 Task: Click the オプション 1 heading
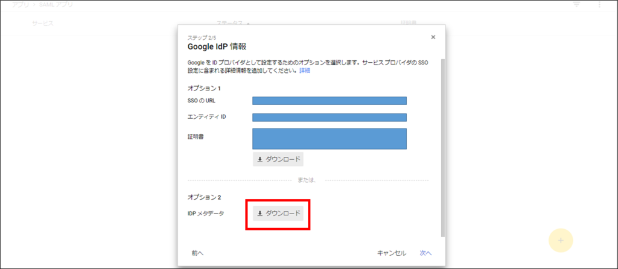pyautogui.click(x=204, y=87)
